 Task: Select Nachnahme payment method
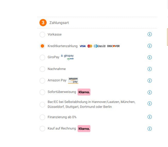pos(42,69)
